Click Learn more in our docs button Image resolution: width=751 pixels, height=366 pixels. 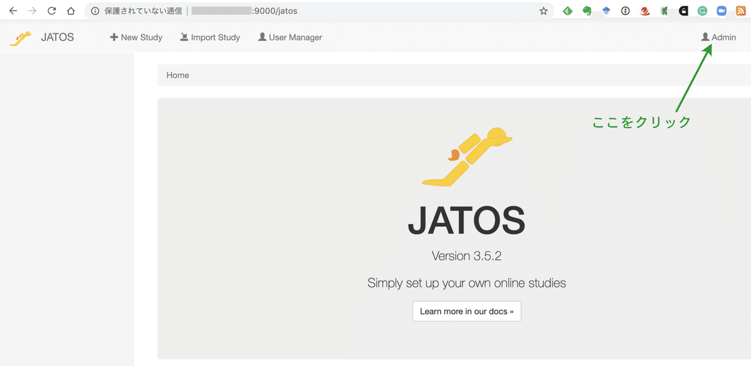click(467, 311)
